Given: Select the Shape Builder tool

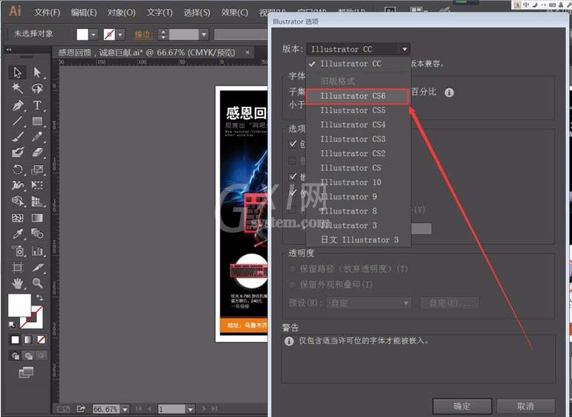Looking at the screenshot, I should (x=17, y=201).
